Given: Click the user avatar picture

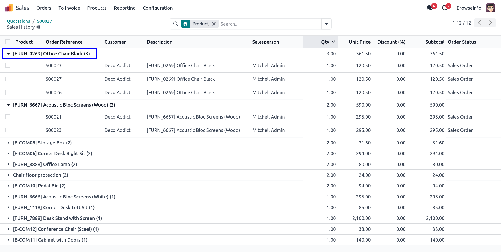Looking at the screenshot, I should 490,8.
